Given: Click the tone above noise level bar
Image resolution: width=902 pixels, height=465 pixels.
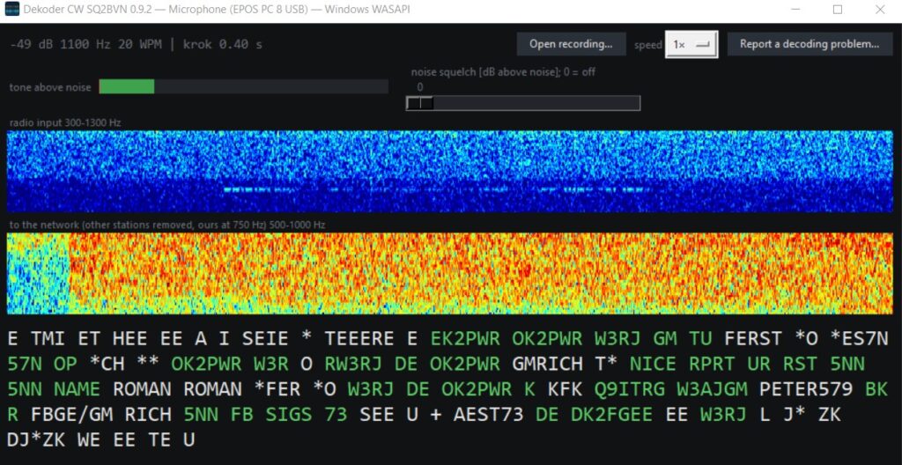Looking at the screenshot, I should click(x=243, y=87).
